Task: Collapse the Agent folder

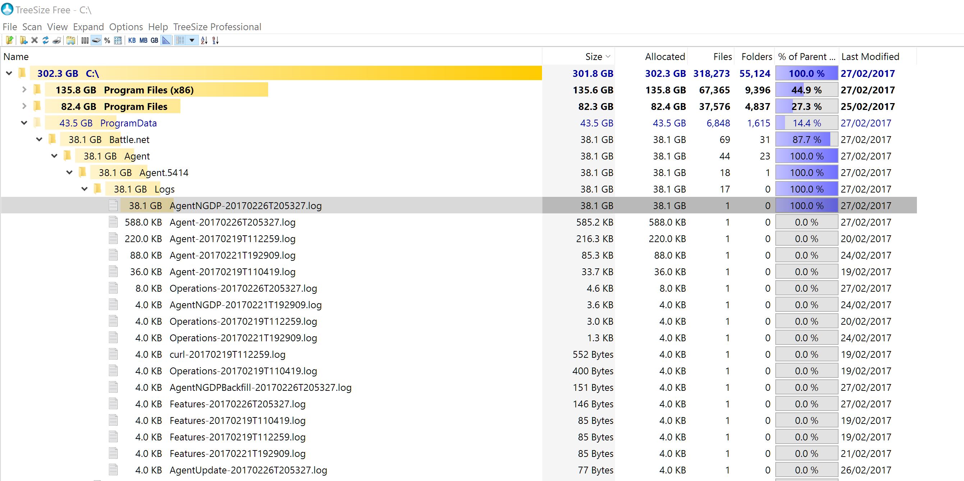Action: coord(54,156)
